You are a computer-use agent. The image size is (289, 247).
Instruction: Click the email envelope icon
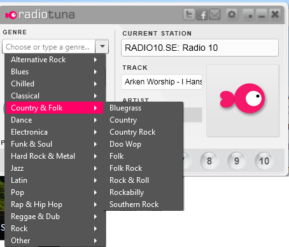[x=215, y=15]
